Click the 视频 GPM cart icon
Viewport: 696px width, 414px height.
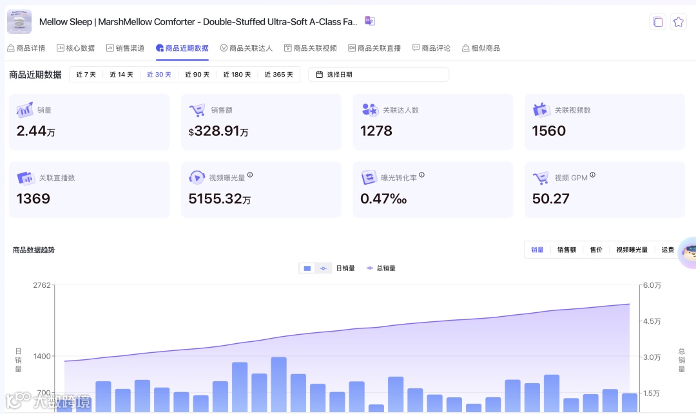point(541,178)
